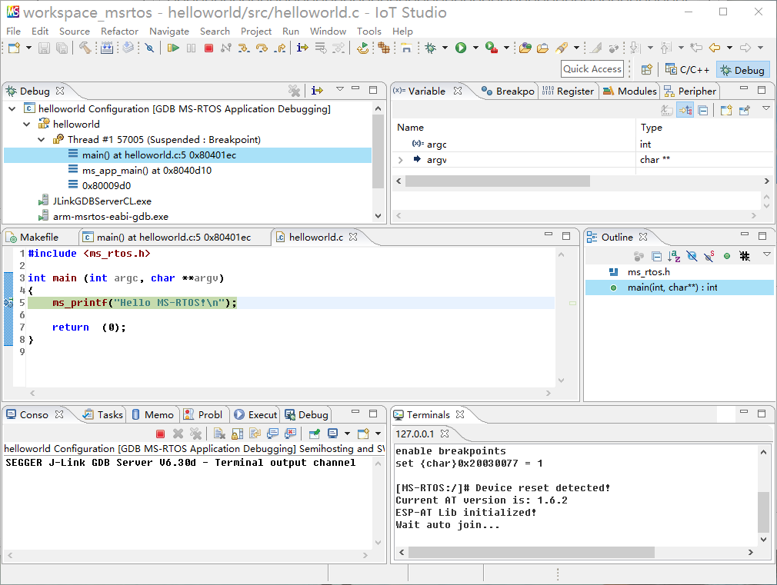777x585 pixels.
Task: Toggle Scroll Lock in Console toolbar
Action: coord(238,434)
